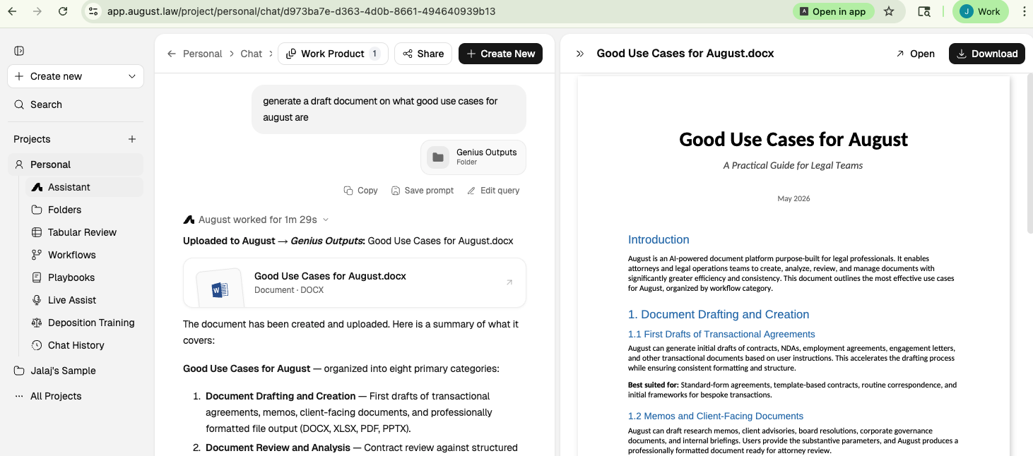Open Assistant in the sidebar
Screen dimensions: 1033x456
point(84,187)
